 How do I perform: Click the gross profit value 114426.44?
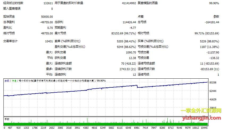pos(129,22)
